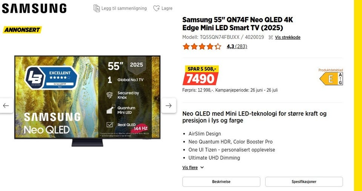Open the Vis strekkode link

[x=288, y=37]
